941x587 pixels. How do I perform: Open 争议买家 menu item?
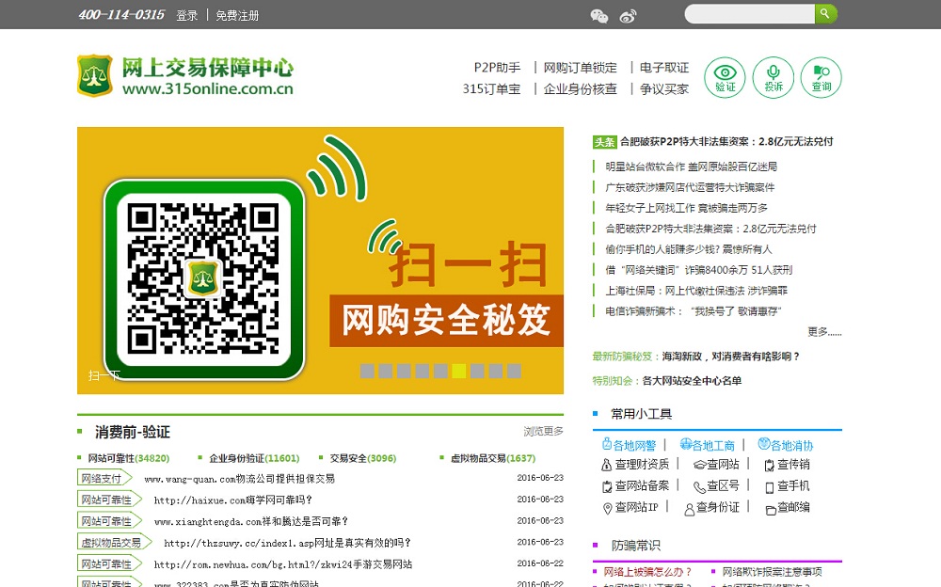click(663, 88)
